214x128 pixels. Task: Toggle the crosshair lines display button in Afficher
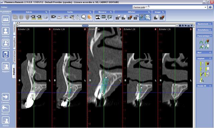[142, 17]
